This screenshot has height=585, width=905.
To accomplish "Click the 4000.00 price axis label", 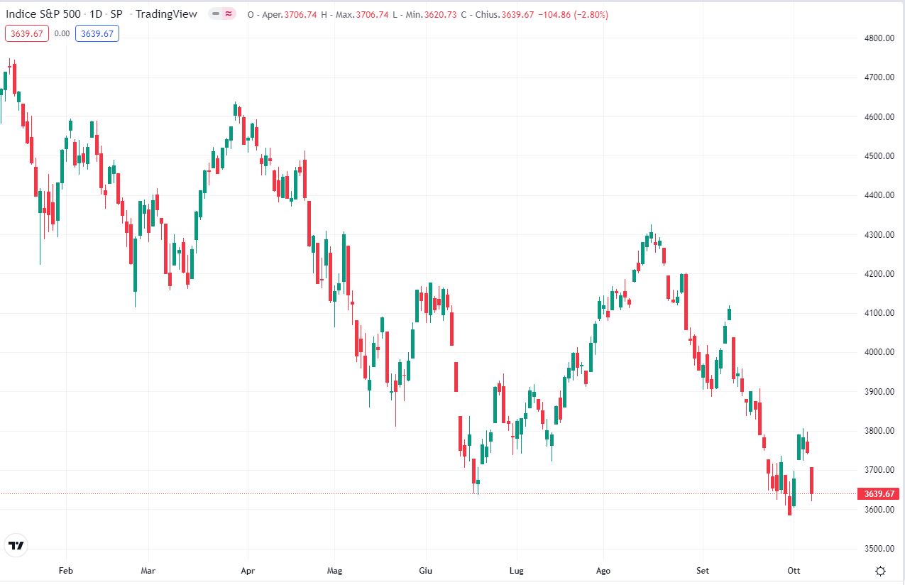I will 879,353.
